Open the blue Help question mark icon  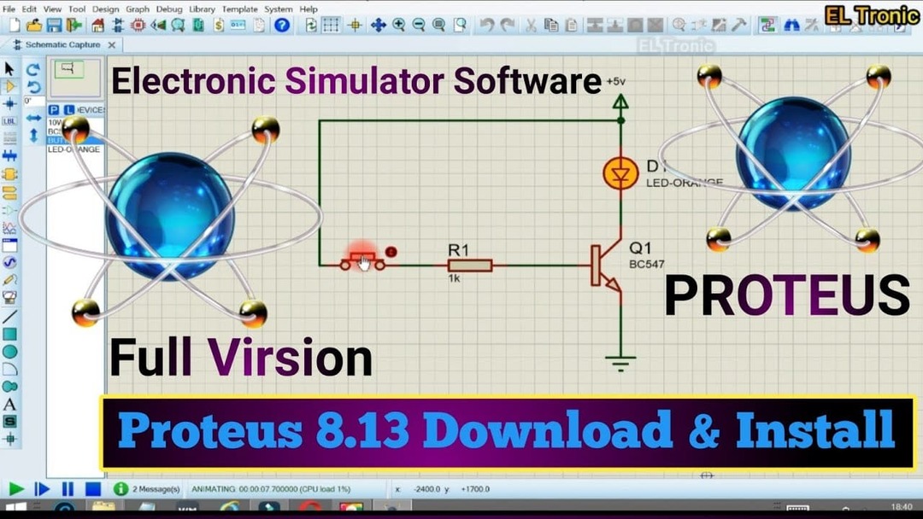click(283, 26)
